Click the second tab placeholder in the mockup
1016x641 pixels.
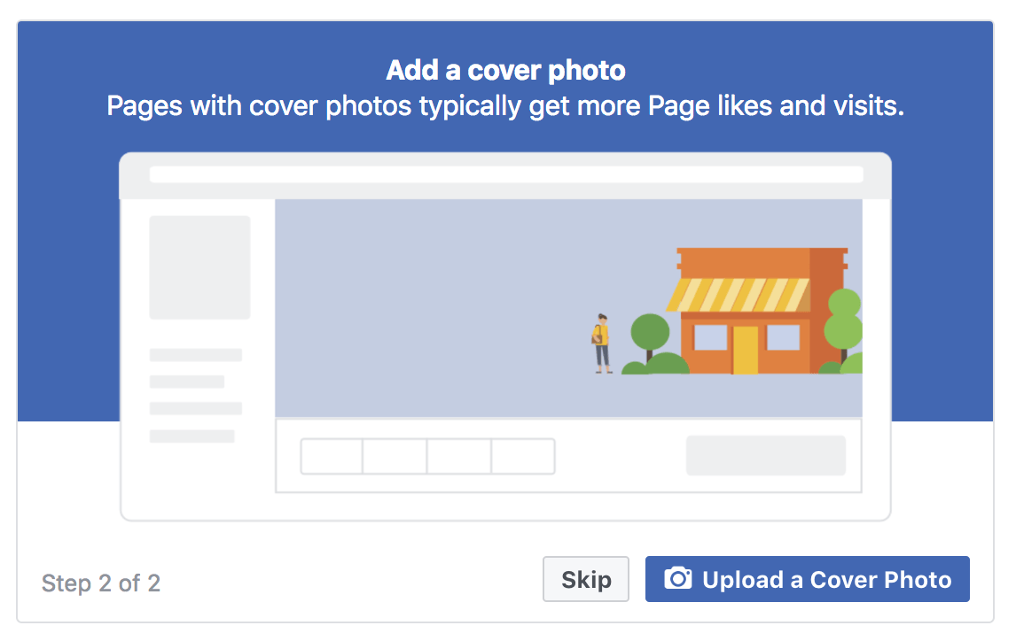point(395,456)
